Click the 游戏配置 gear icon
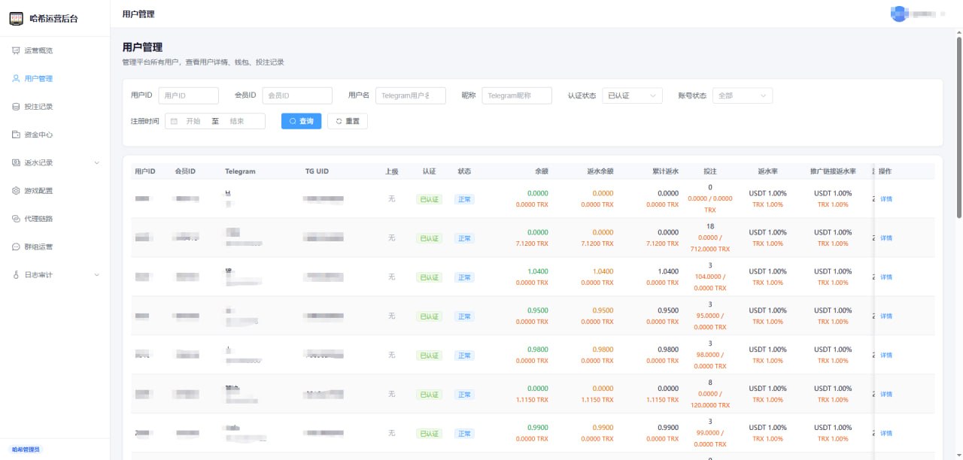The image size is (963, 460). (16, 191)
